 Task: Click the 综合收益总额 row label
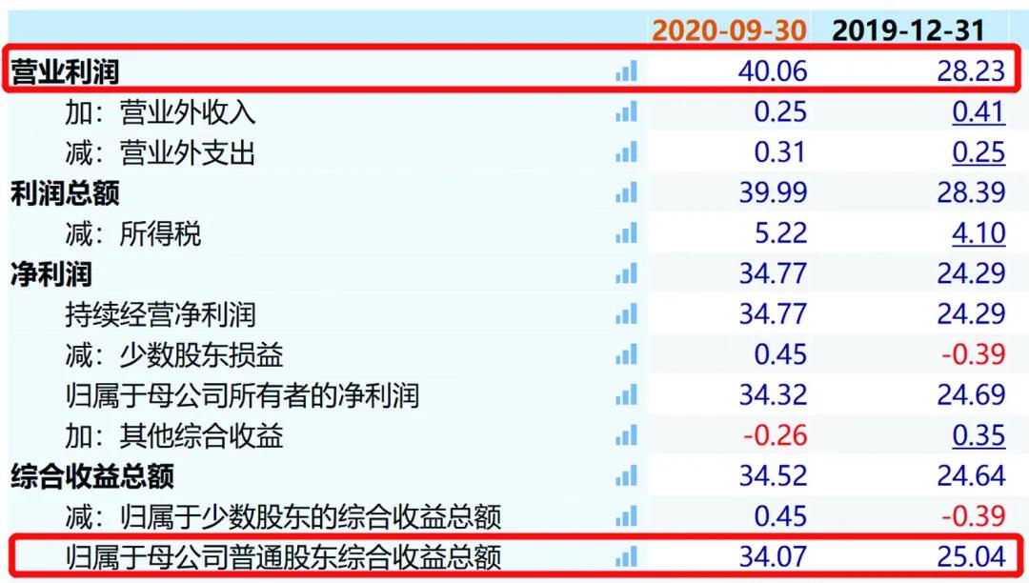91,476
